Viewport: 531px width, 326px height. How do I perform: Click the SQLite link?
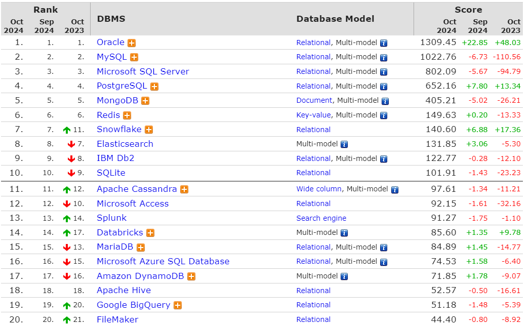[x=111, y=173]
